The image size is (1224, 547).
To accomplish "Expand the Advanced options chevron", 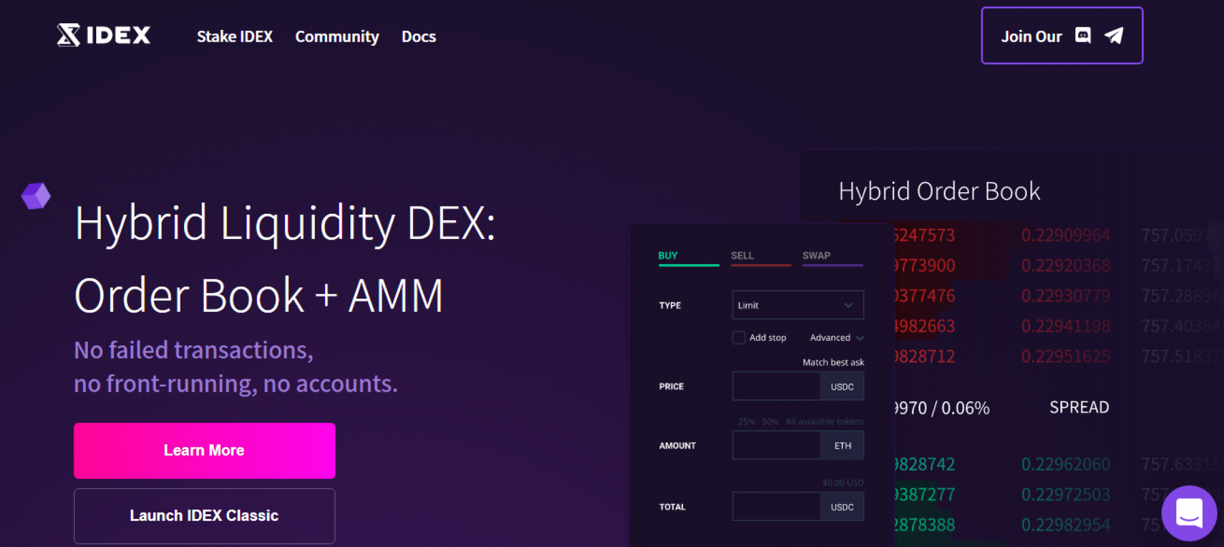I will click(x=860, y=338).
